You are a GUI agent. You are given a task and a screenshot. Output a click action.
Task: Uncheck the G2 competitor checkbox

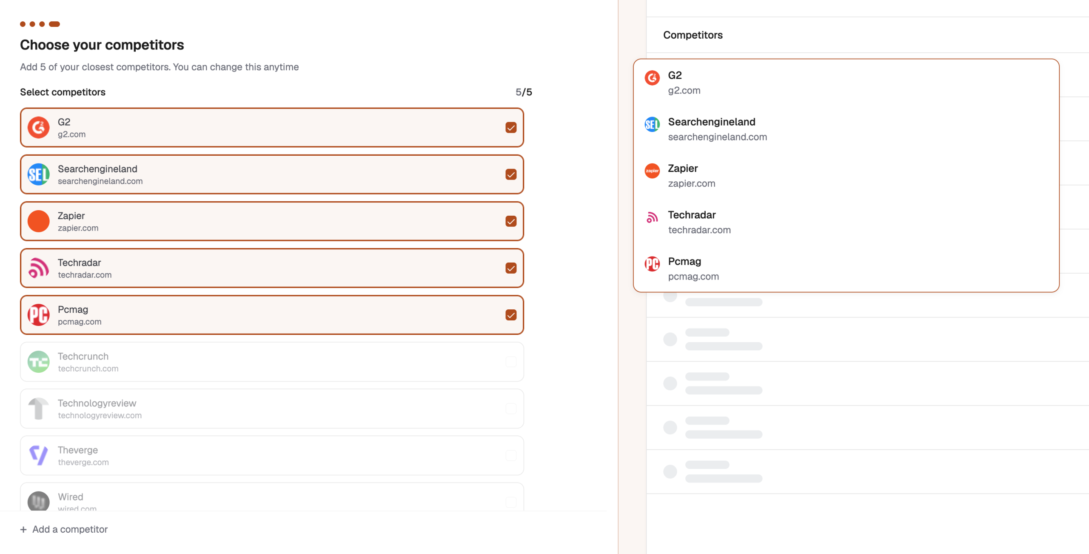pos(511,128)
